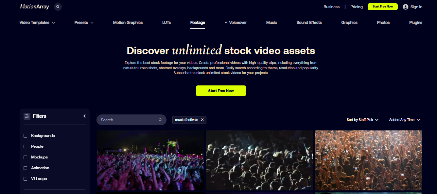The width and height of the screenshot is (437, 194).
Task: Open the Sort by Staff Pick dropdown
Action: point(362,120)
